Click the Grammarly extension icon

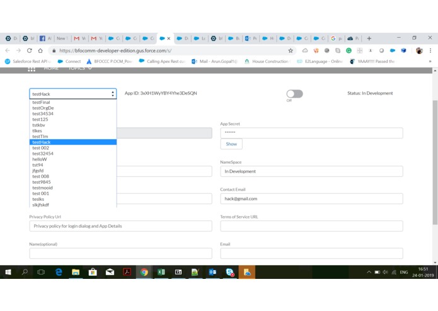point(349,50)
